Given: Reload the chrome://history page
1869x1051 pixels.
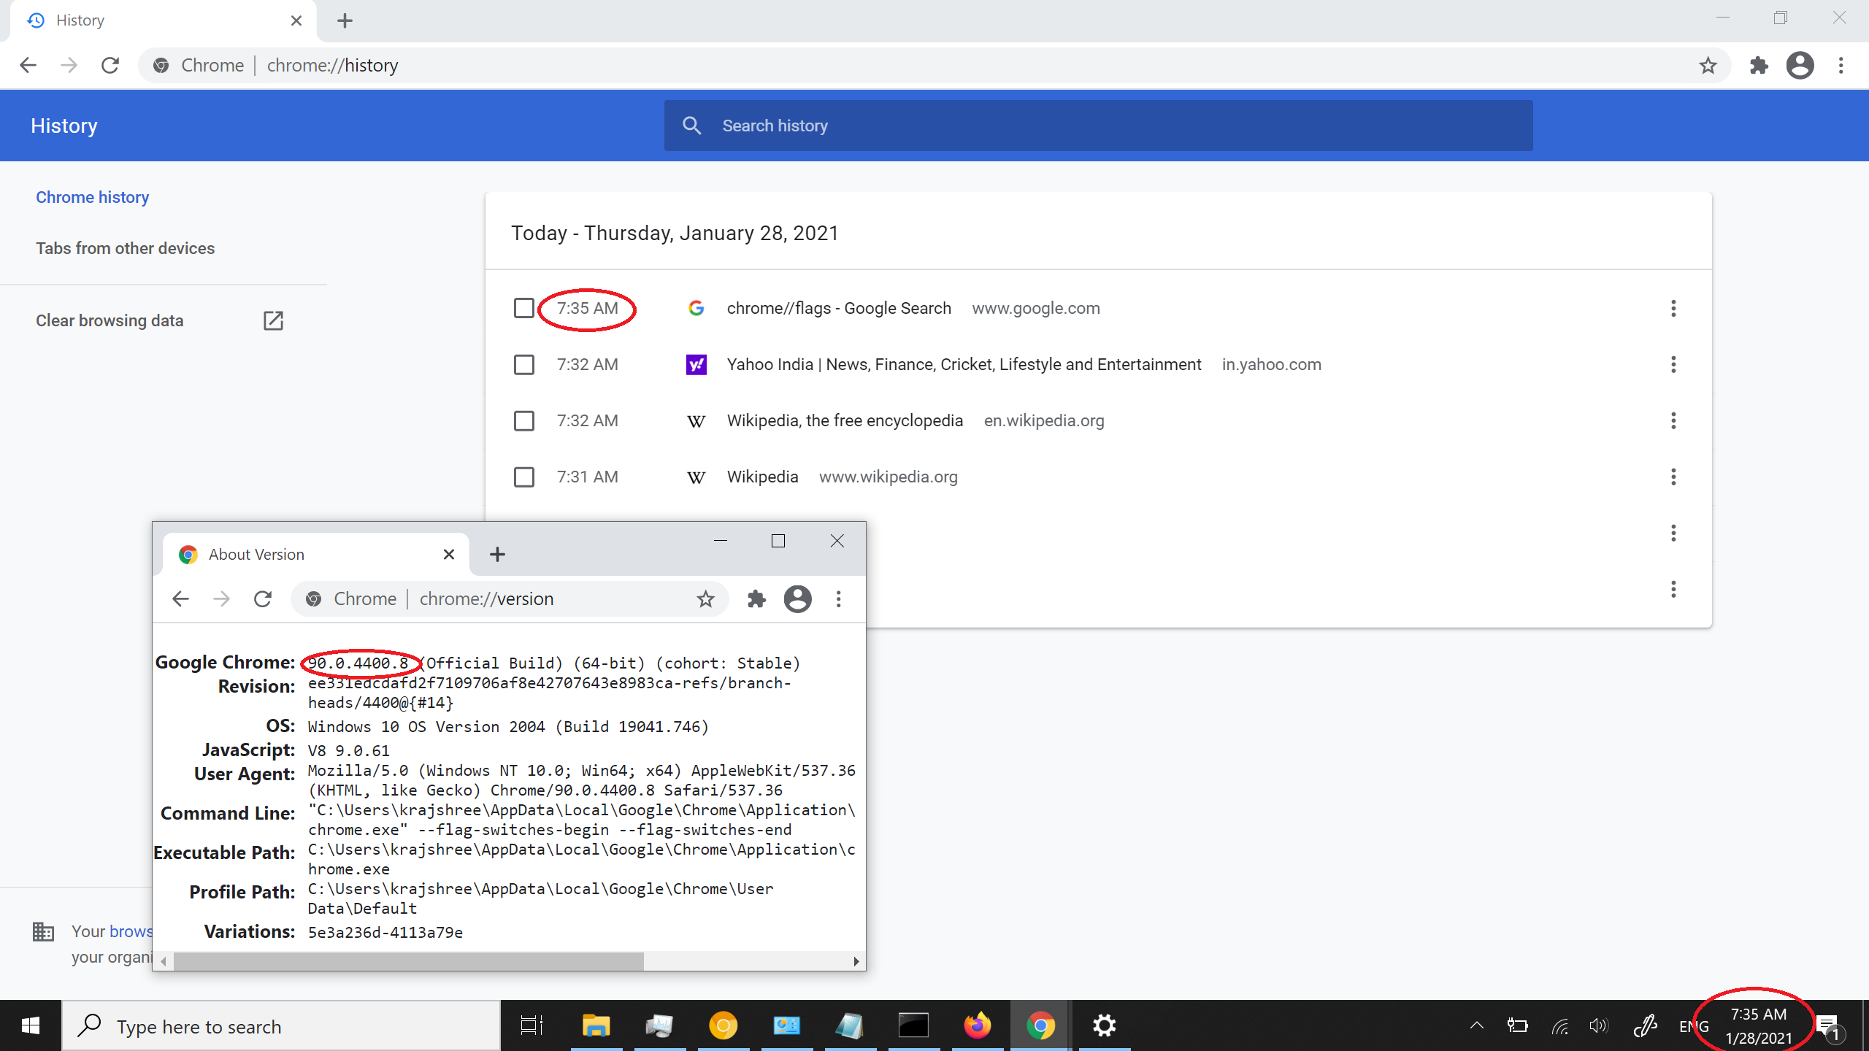Looking at the screenshot, I should (110, 66).
